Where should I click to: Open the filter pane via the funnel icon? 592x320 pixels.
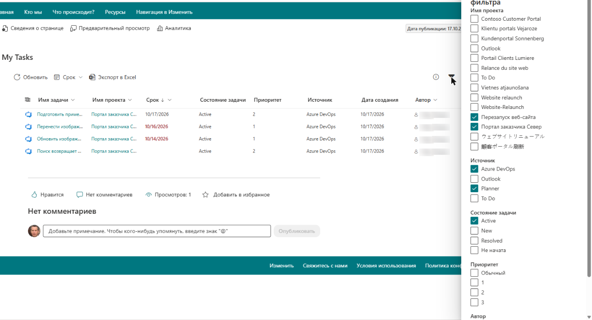point(451,77)
